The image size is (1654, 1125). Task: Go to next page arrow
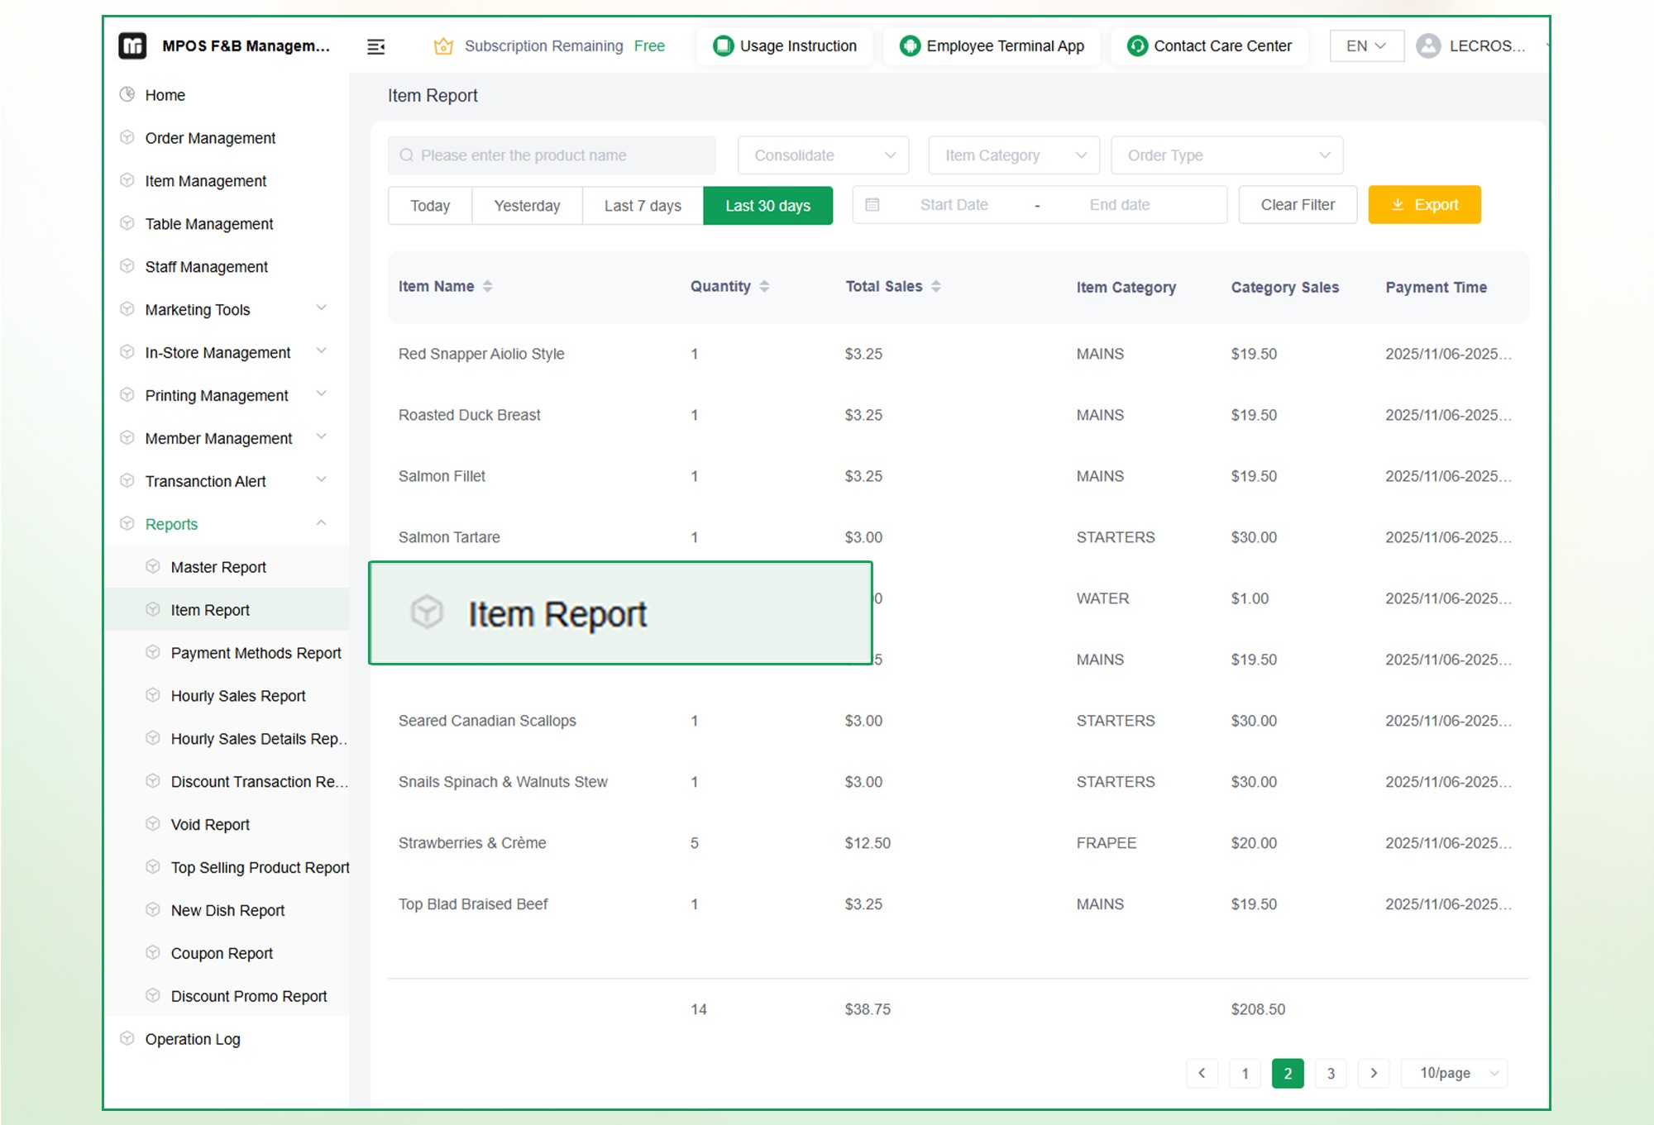pyautogui.click(x=1374, y=1073)
